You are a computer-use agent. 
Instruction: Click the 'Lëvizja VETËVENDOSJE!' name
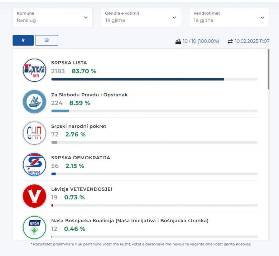click(82, 189)
